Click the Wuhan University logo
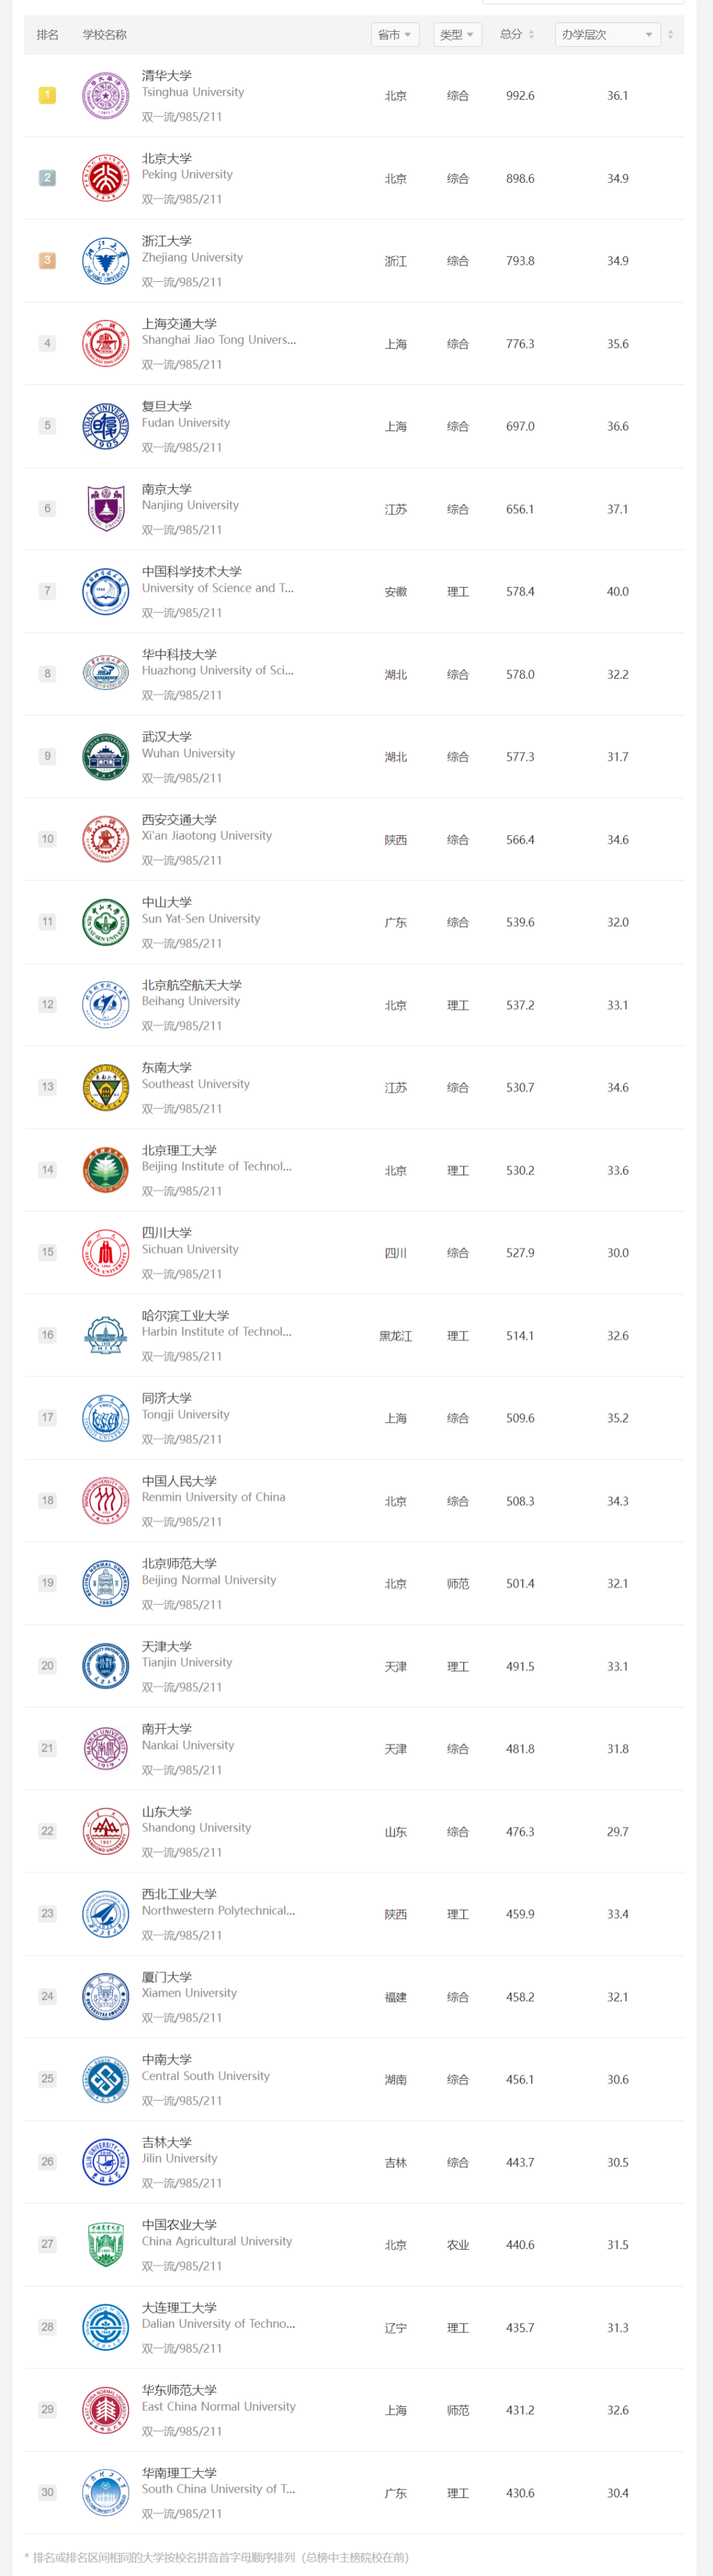713x2576 pixels. 105,757
